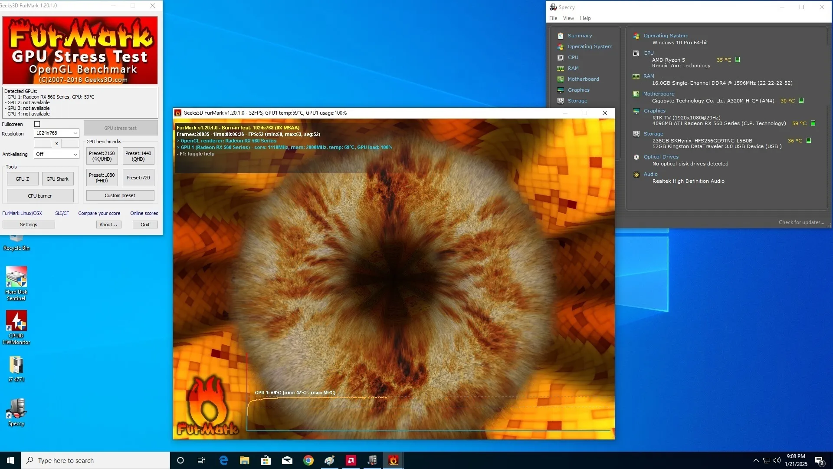The width and height of the screenshot is (833, 469).
Task: Click the taskbar search box
Action: [95, 460]
